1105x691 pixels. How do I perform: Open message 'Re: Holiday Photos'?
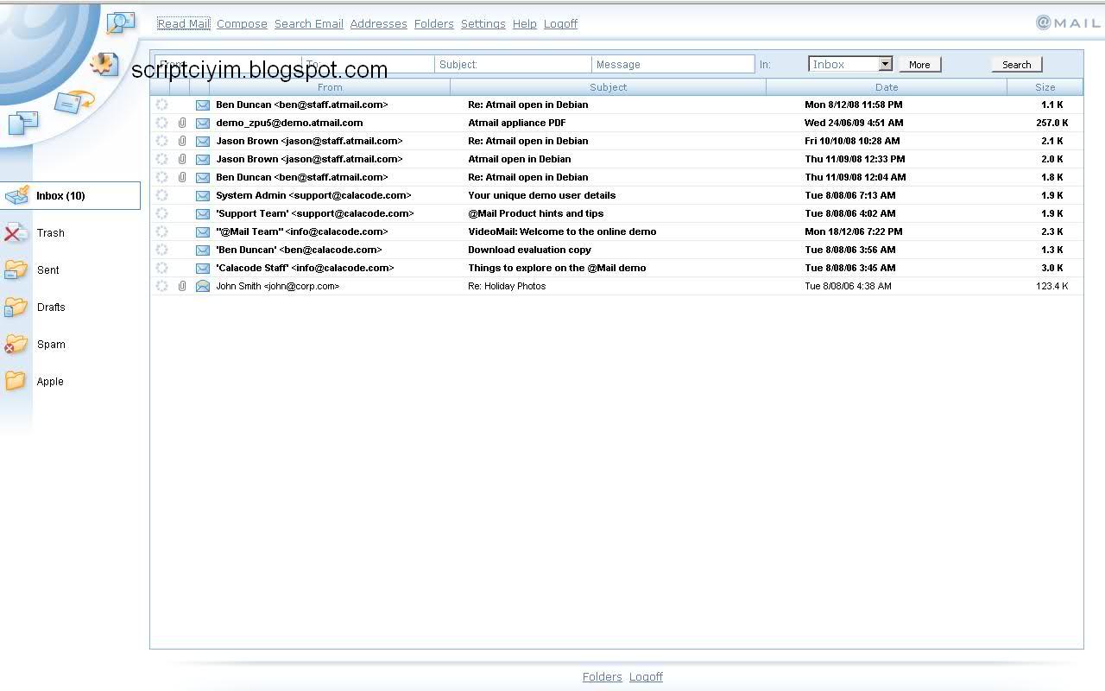(507, 286)
